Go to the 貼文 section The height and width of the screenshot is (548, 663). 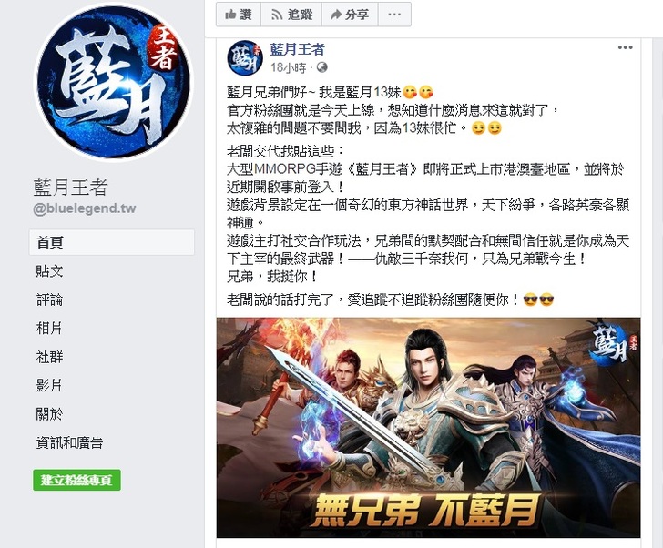(49, 271)
